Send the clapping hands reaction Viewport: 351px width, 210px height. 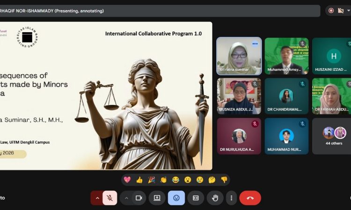point(163,180)
